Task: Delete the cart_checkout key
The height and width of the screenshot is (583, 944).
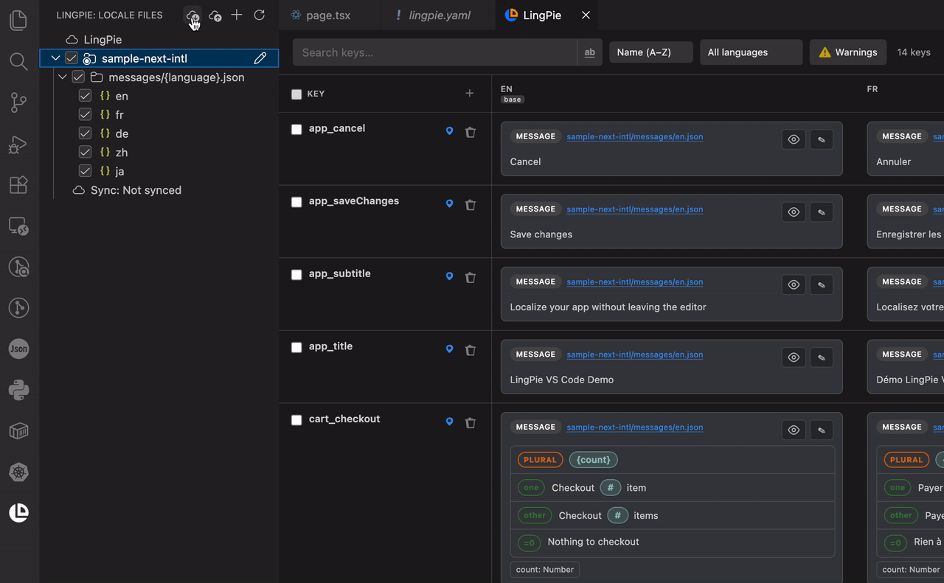Action: point(470,423)
